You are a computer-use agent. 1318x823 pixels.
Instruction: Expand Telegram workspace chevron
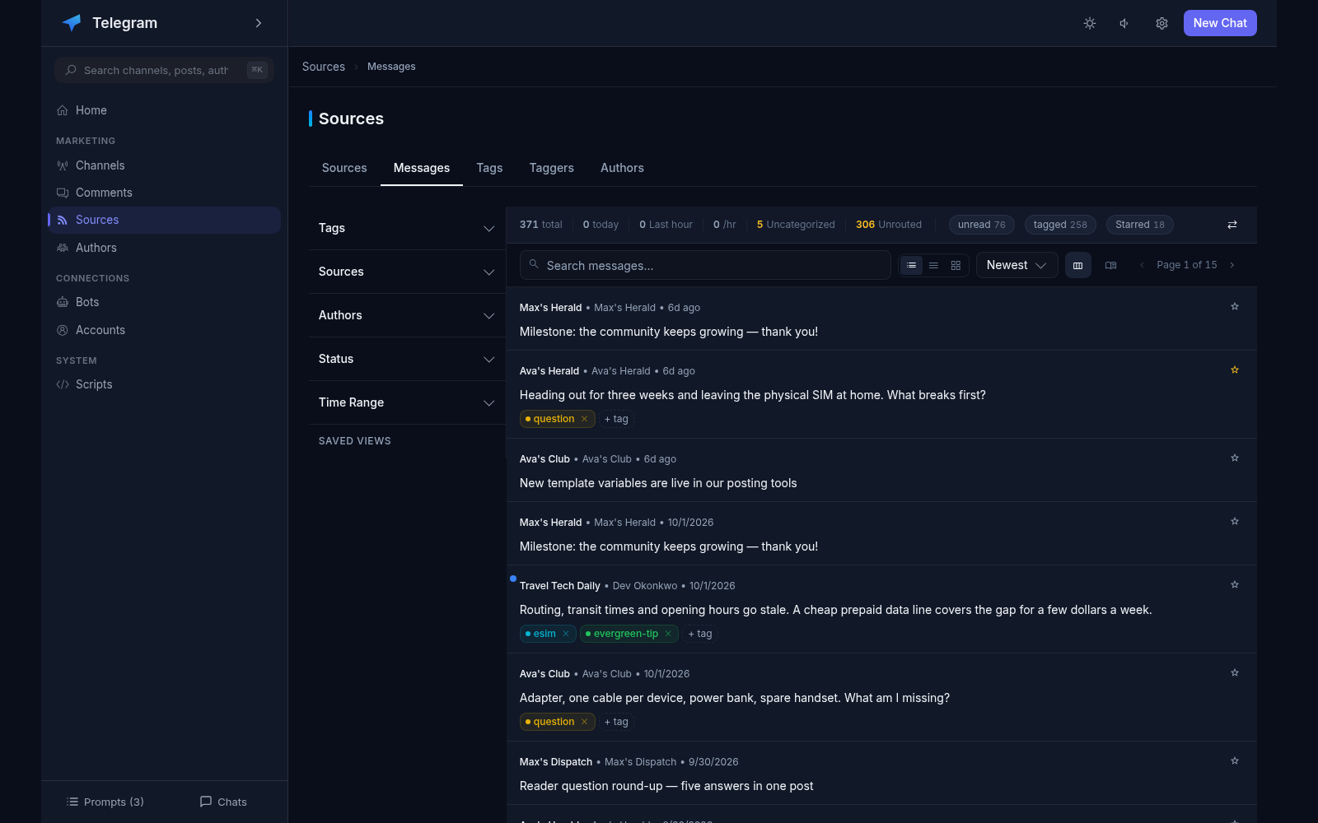tap(259, 23)
